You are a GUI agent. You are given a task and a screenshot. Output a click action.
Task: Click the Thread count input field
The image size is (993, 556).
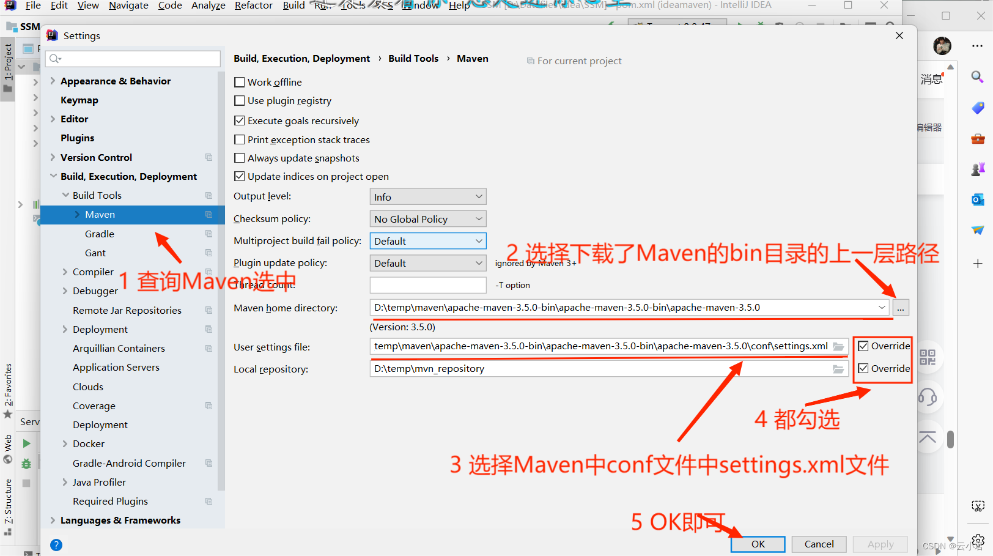coord(428,285)
